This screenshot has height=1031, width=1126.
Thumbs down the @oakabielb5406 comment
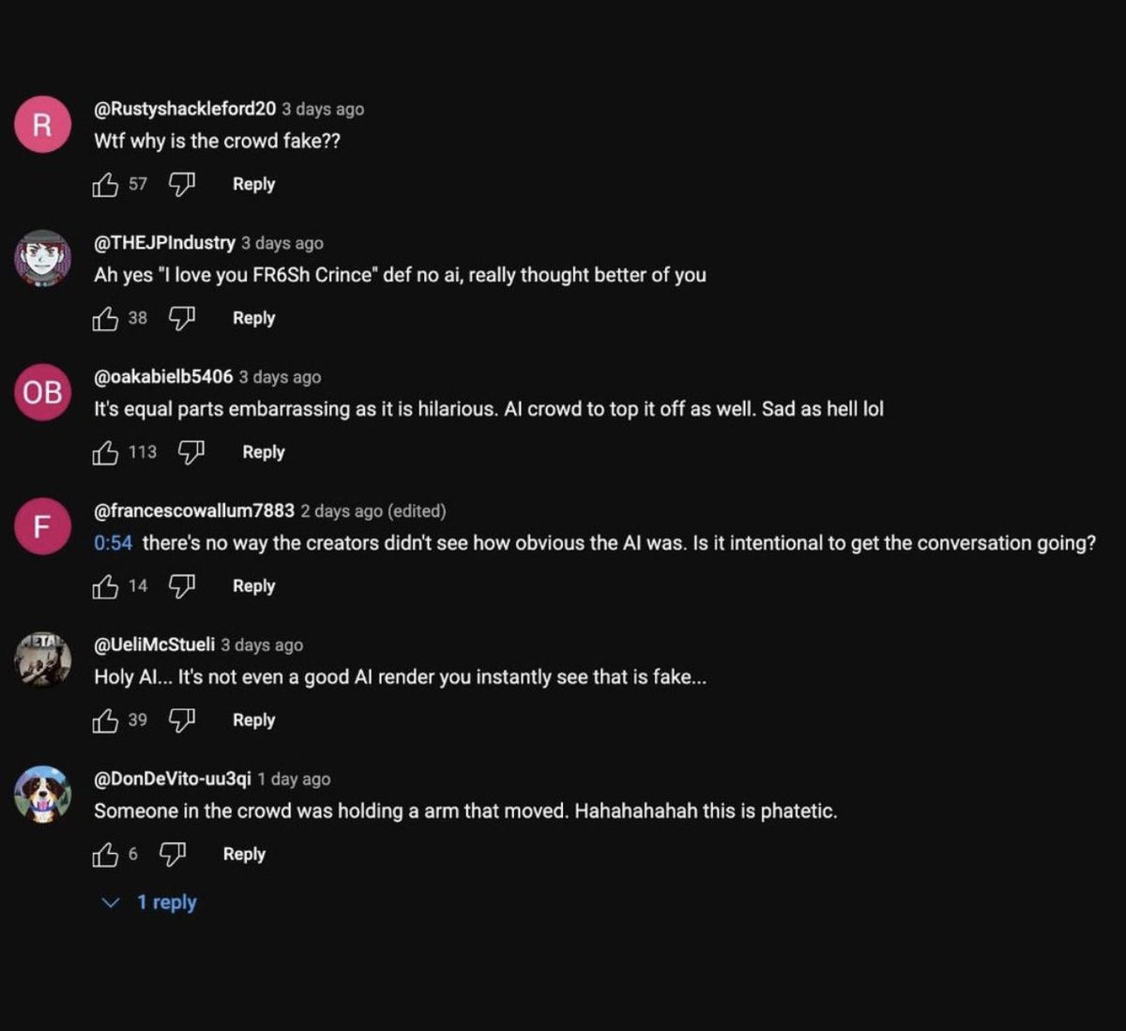click(x=190, y=453)
